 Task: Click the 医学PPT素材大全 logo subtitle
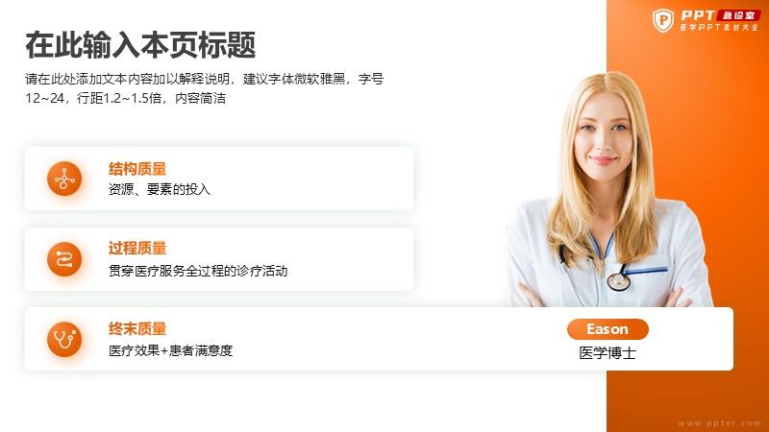point(719,28)
